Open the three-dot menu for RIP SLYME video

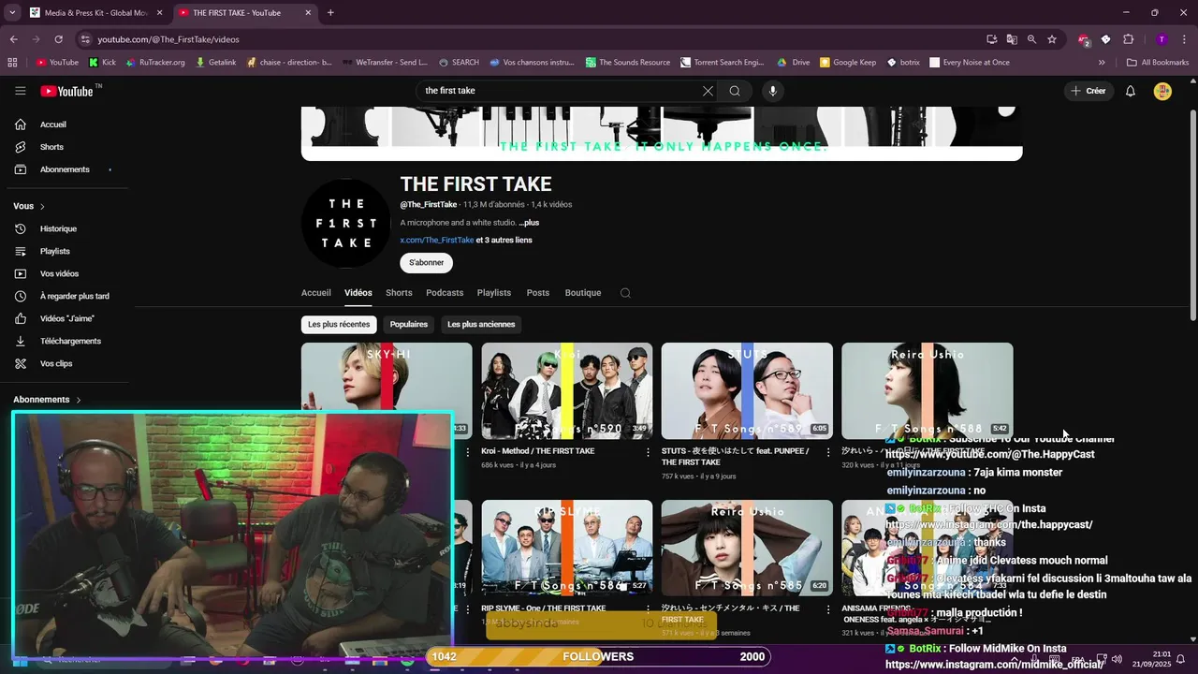click(648, 609)
